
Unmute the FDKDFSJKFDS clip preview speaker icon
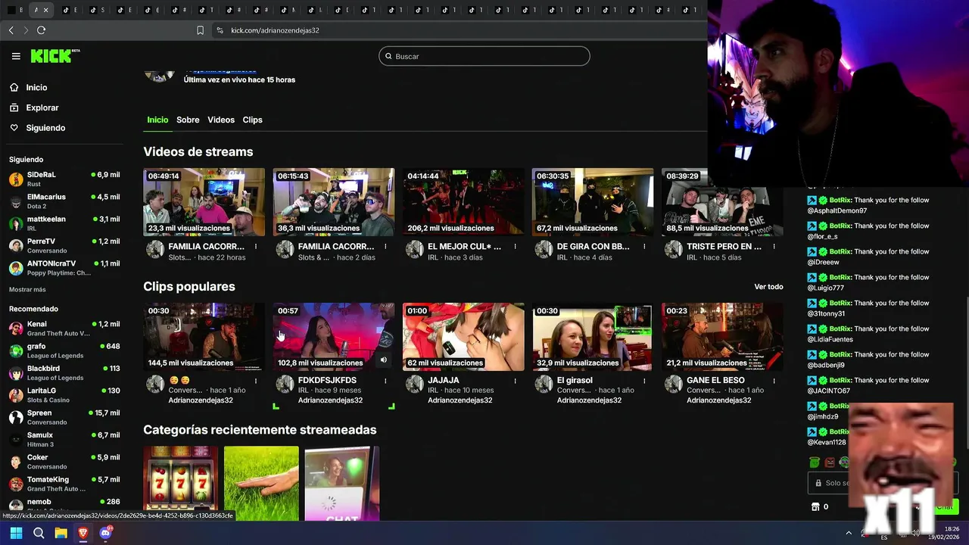[x=383, y=360]
